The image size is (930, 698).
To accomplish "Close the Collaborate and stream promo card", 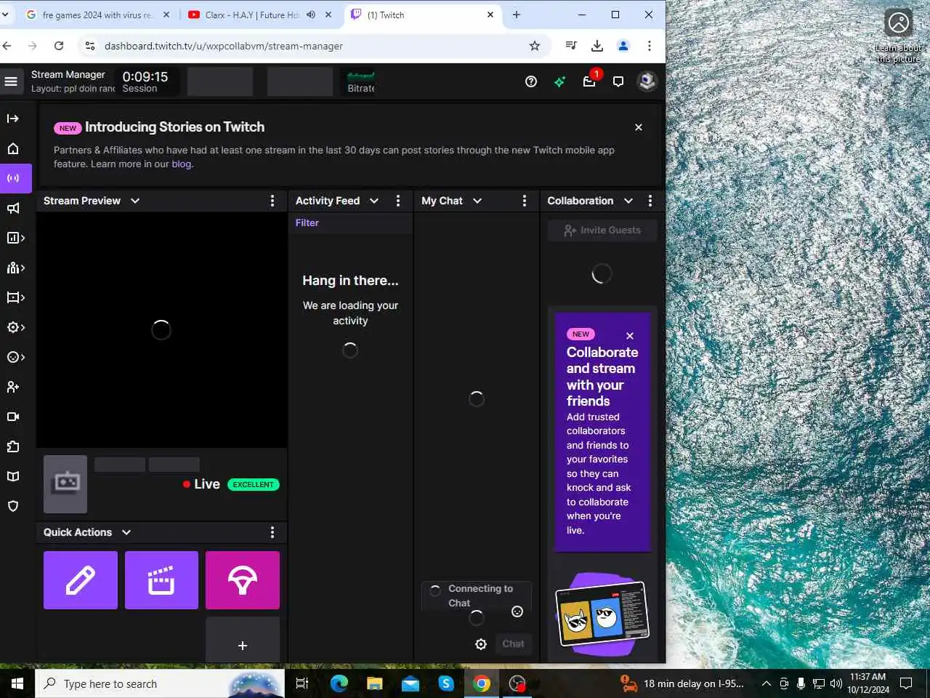I will 630,336.
